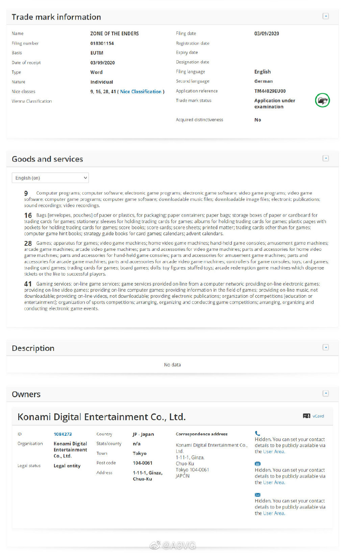
Task: Toggle the Description section collapse button
Action: pos(325,347)
